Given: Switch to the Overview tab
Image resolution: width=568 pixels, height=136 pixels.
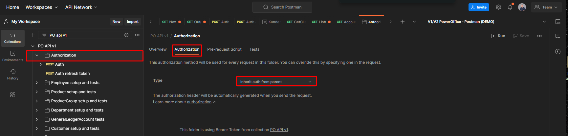Looking at the screenshot, I should pos(158,49).
